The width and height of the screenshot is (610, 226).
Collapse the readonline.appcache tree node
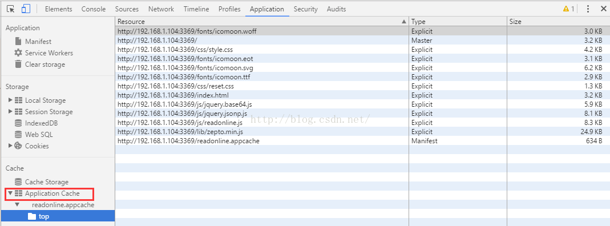click(17, 205)
